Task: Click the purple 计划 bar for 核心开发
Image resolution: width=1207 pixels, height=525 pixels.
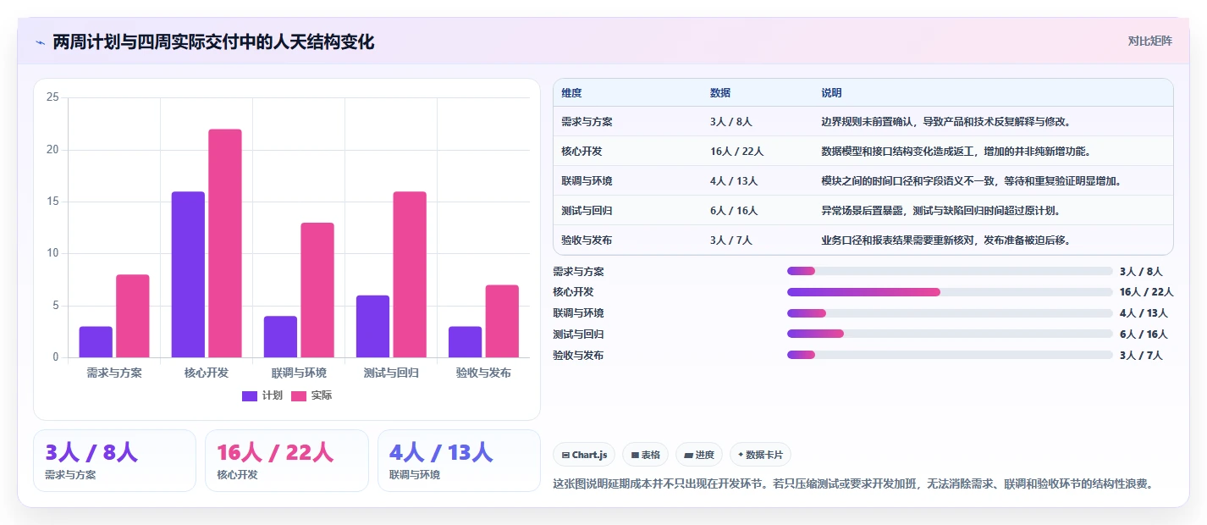Action: point(188,274)
